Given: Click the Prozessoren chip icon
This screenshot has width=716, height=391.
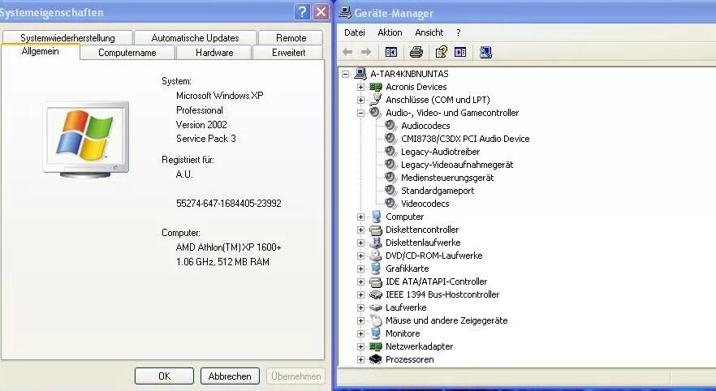Looking at the screenshot, I should pos(375,359).
